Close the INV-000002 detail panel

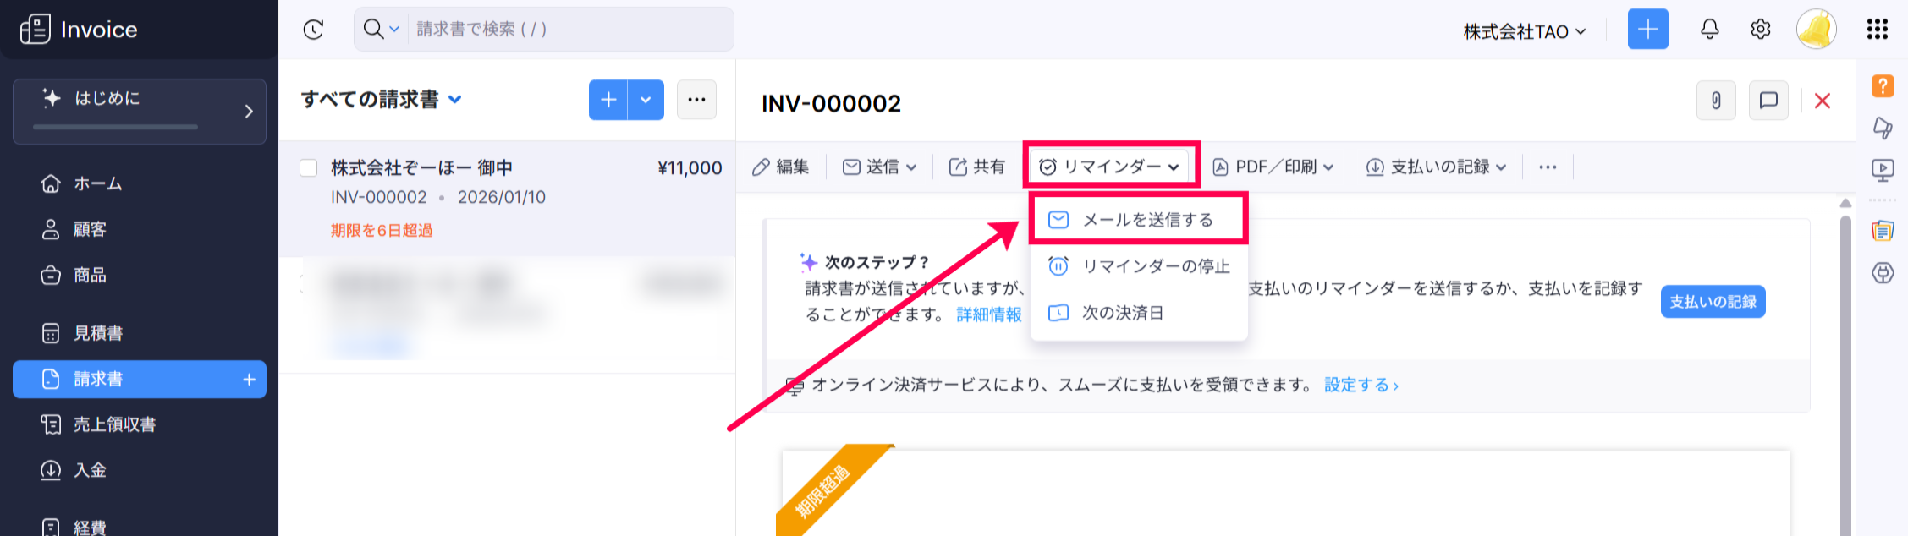point(1822,101)
